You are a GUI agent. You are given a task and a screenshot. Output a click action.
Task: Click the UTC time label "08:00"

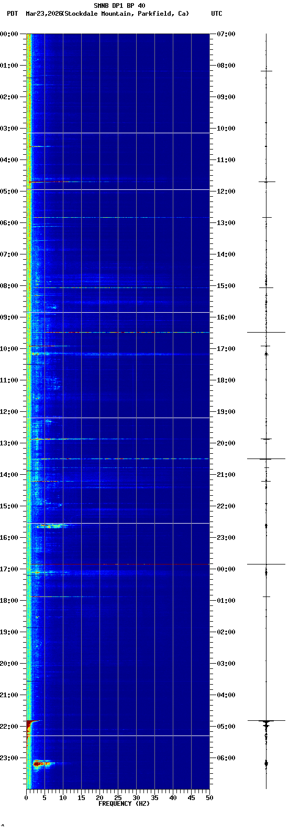[226, 66]
